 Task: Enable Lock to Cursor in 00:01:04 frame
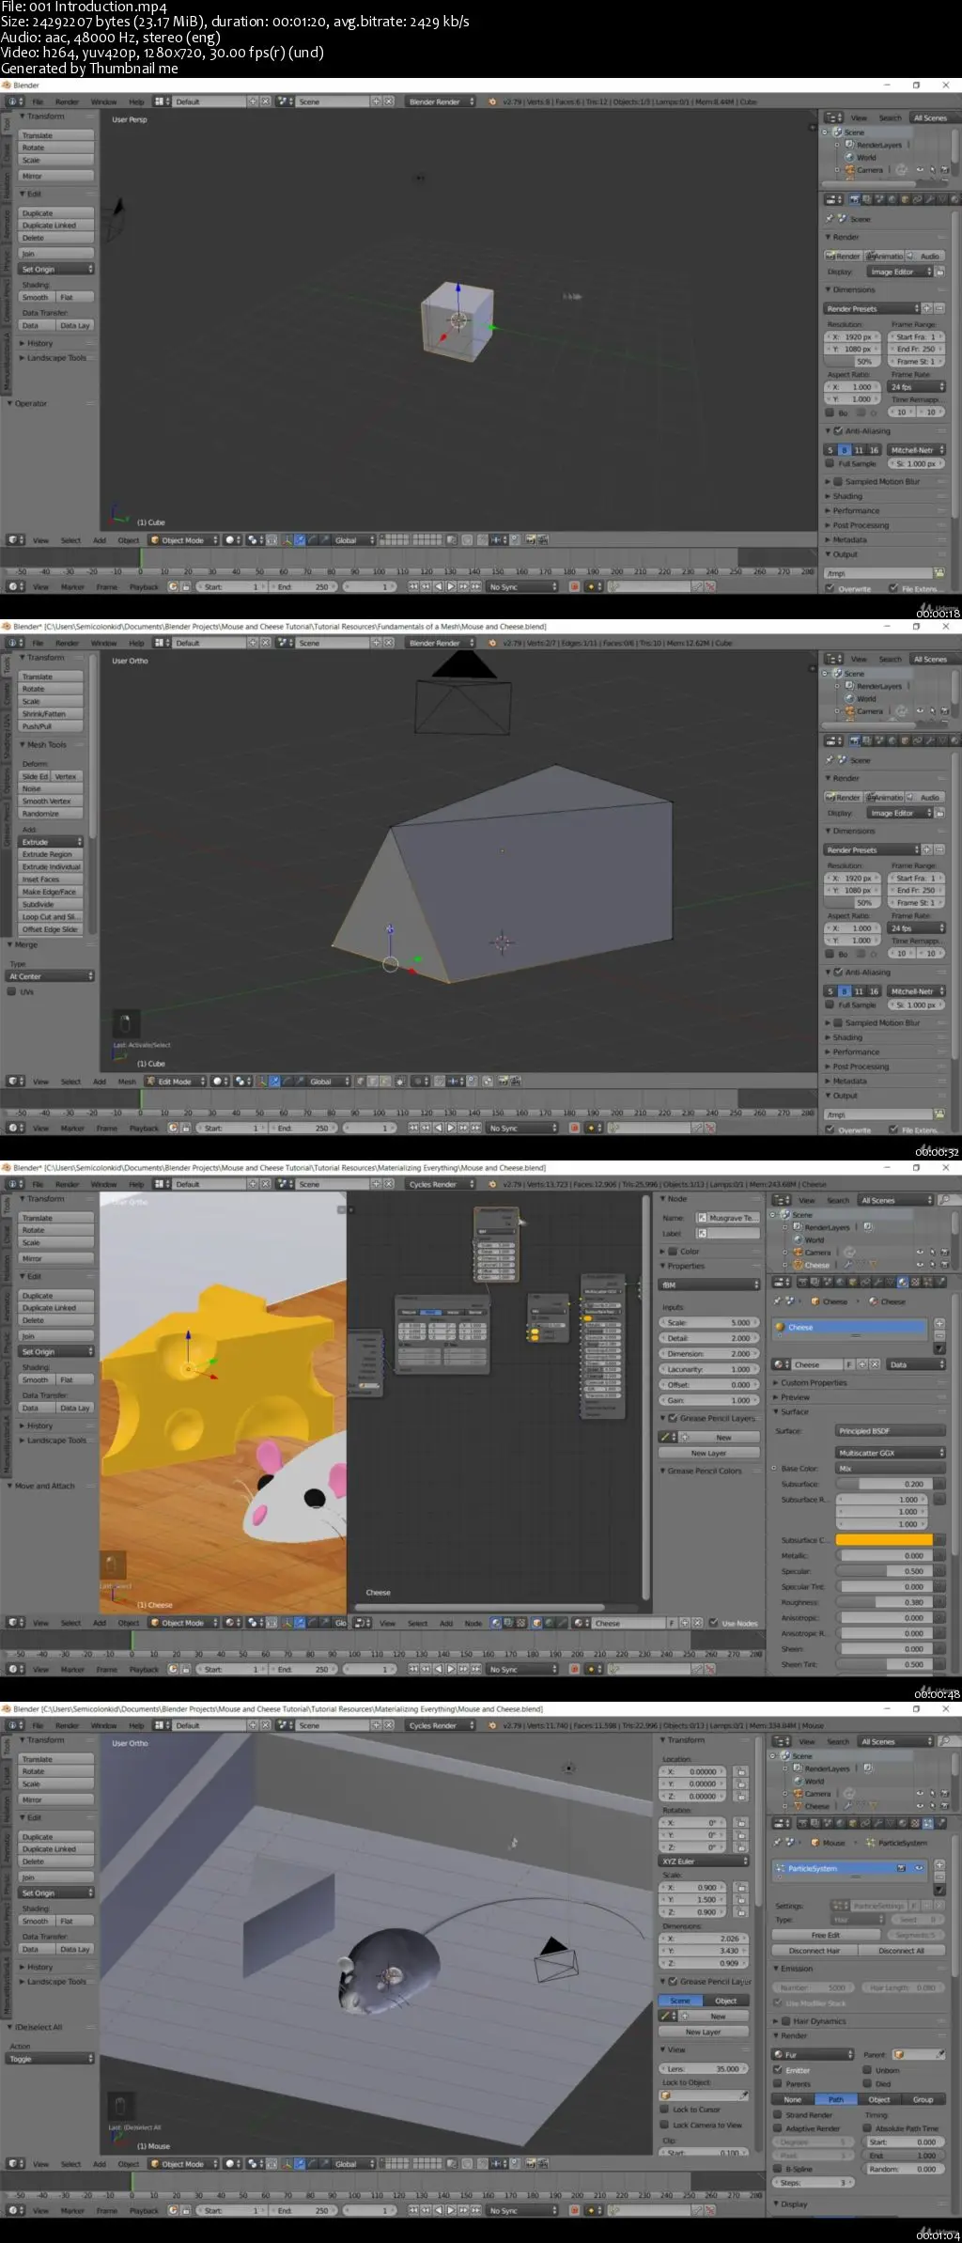point(665,2110)
